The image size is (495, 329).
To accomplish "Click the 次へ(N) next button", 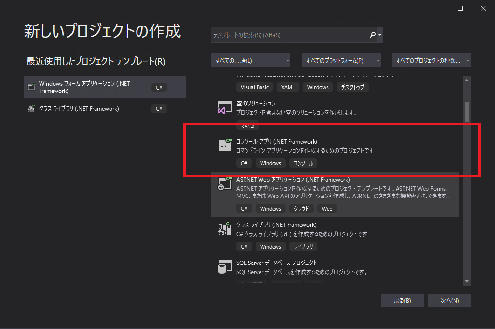I will pos(450,300).
